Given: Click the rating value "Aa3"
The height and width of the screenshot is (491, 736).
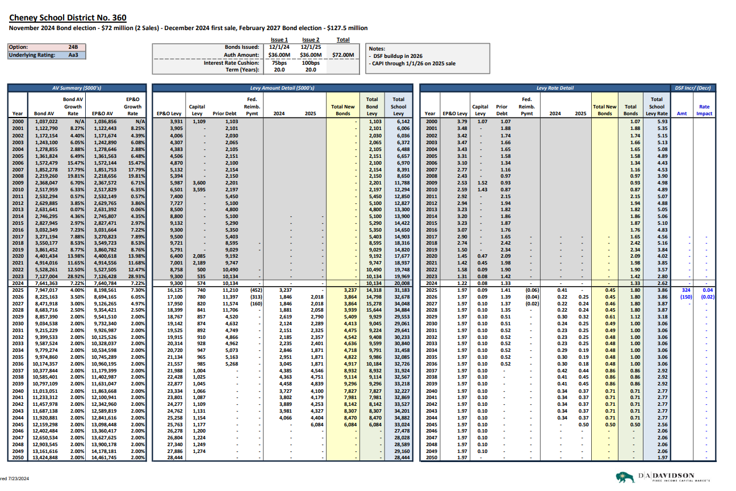Looking at the screenshot, I should coord(73,55).
